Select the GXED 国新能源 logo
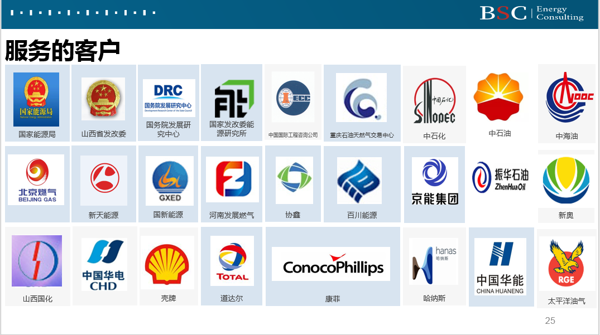Screen dimensions: 600x335 170,181
